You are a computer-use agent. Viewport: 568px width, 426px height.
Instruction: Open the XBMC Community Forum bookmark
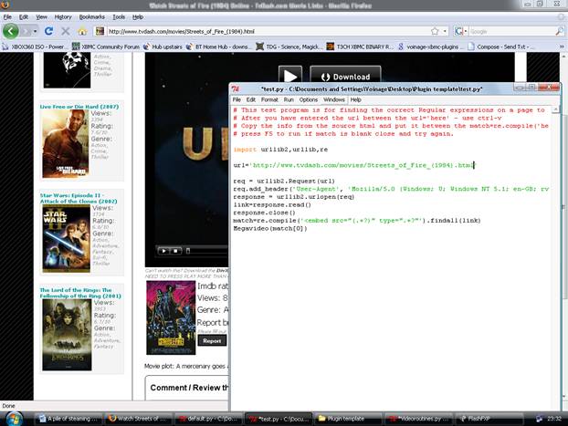click(x=106, y=47)
